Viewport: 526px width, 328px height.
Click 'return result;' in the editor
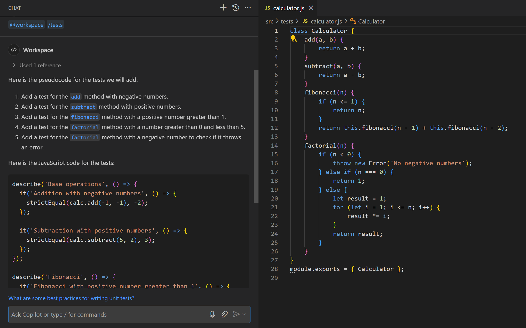point(358,234)
